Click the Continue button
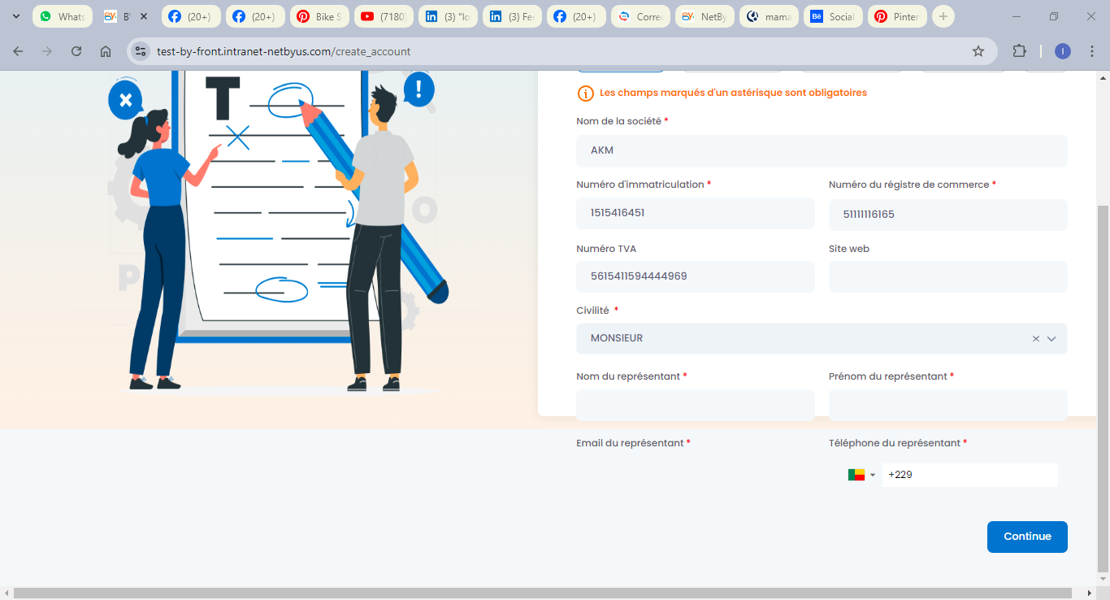This screenshot has width=1110, height=600. coord(1027,537)
